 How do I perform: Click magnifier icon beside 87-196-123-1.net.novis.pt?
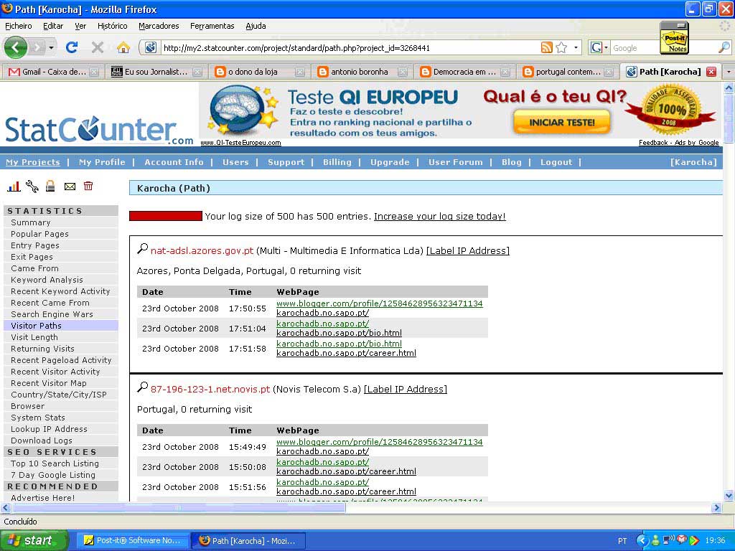pos(142,387)
